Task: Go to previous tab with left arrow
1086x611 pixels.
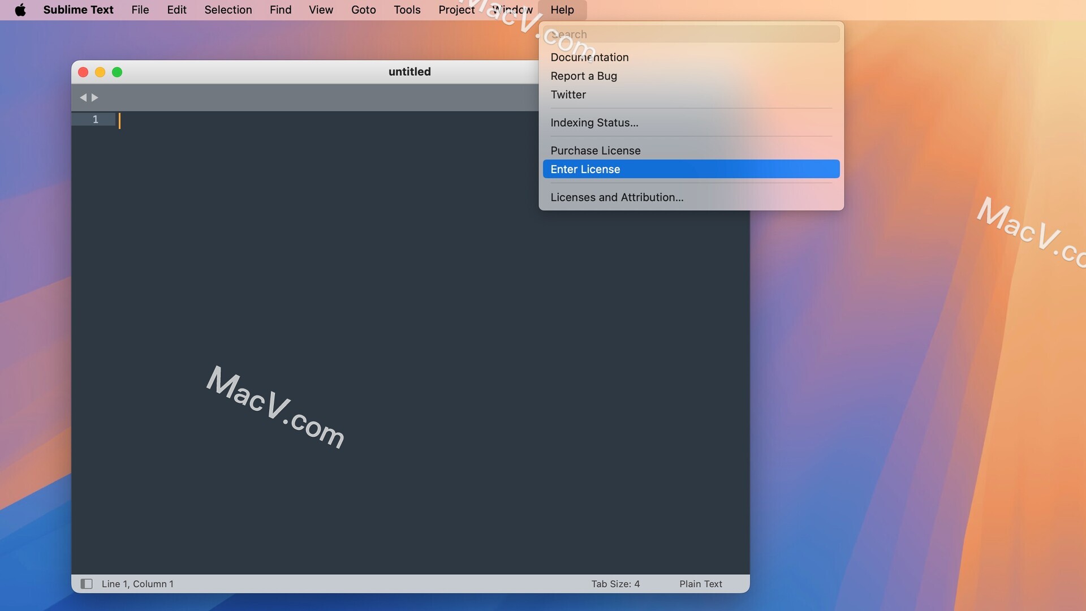Action: click(83, 97)
